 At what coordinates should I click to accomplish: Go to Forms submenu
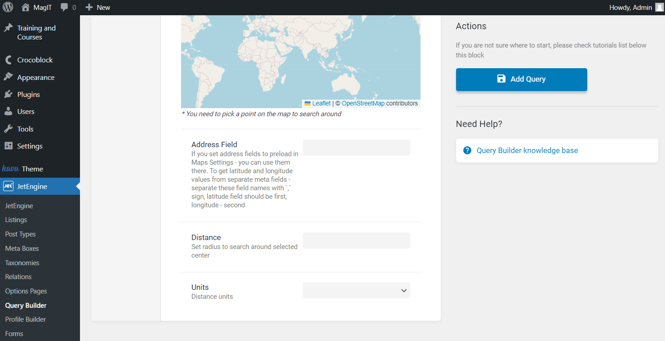coord(14,333)
